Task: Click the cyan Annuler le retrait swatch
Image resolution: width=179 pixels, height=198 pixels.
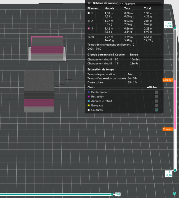Action: (x=89, y=101)
